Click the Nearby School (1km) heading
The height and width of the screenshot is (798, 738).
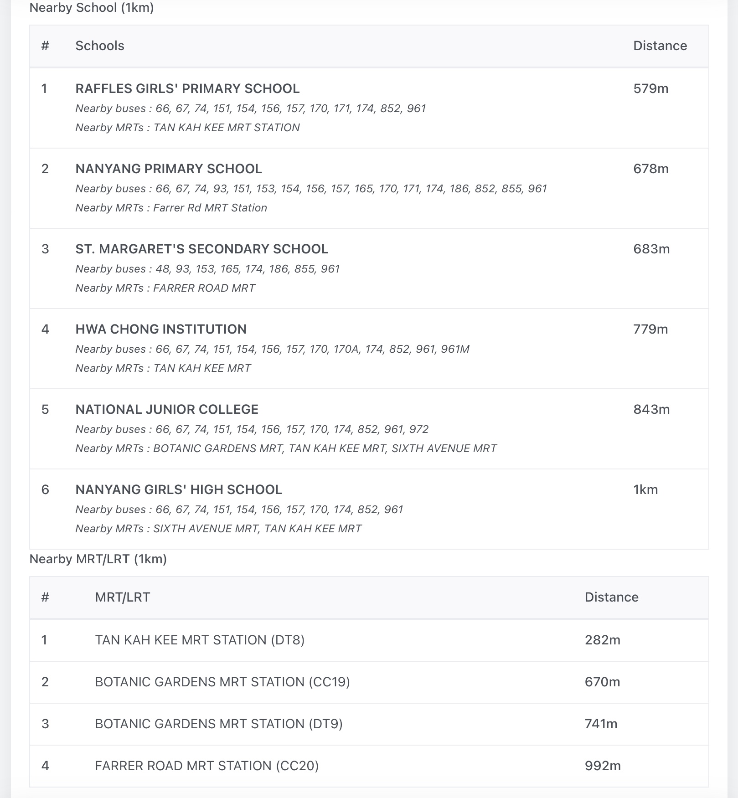pos(92,8)
